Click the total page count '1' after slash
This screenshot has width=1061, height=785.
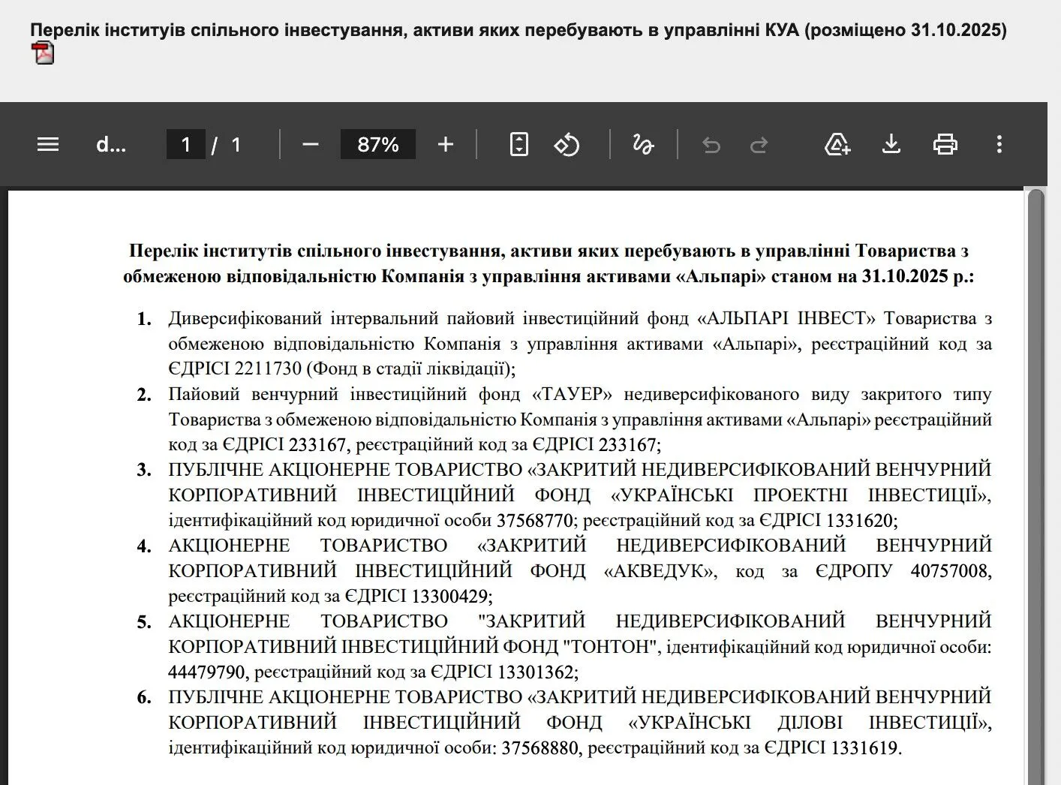tap(236, 144)
